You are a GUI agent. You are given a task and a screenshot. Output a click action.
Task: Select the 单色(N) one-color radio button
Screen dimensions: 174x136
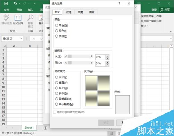[56, 25]
